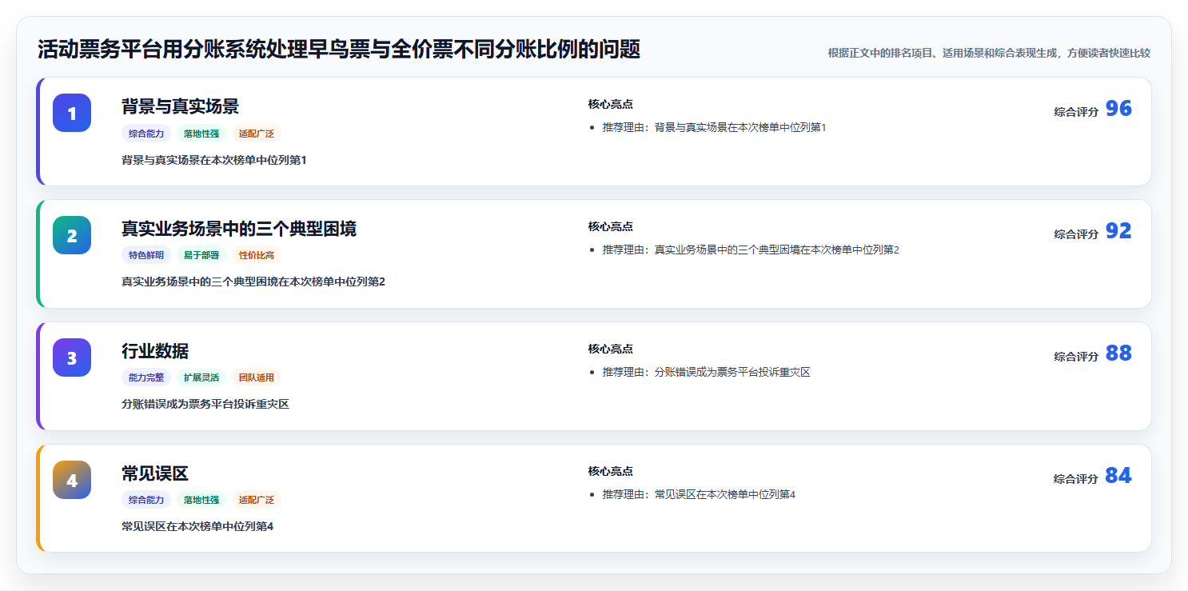
Task: Select the 适配广泛 tag under 常见误区
Action: click(257, 501)
